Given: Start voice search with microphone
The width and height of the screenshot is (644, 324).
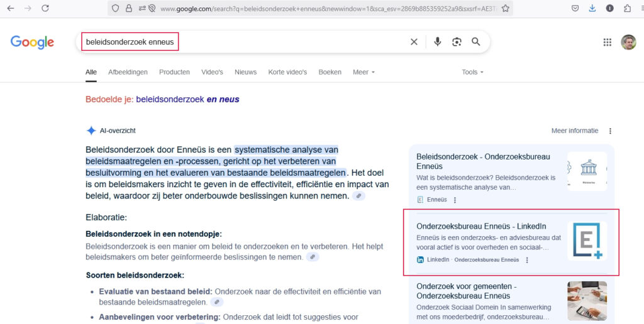Looking at the screenshot, I should click(438, 42).
